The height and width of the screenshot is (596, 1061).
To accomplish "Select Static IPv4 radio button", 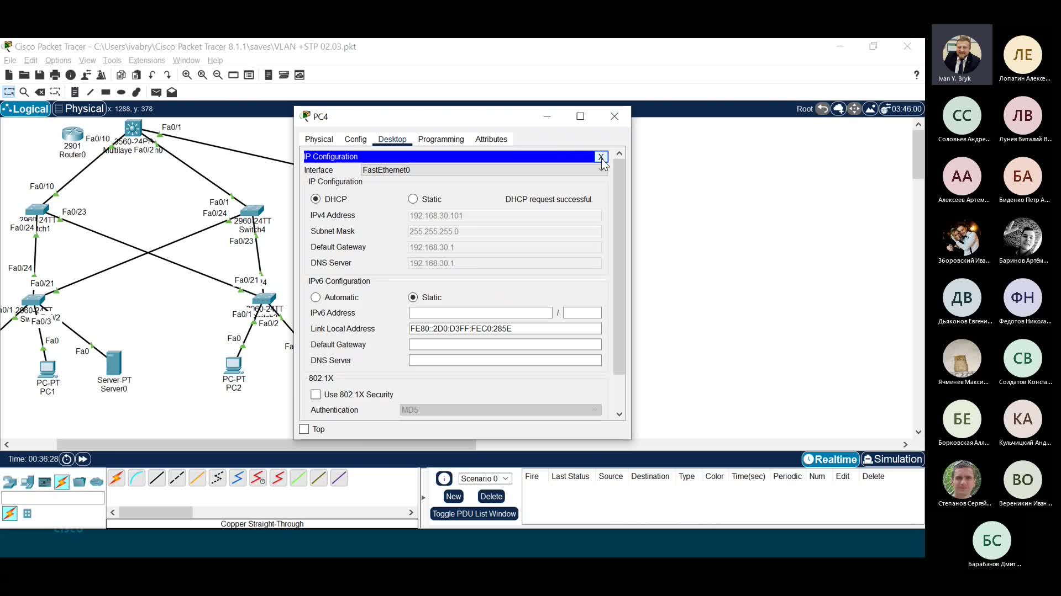I will (x=413, y=199).
